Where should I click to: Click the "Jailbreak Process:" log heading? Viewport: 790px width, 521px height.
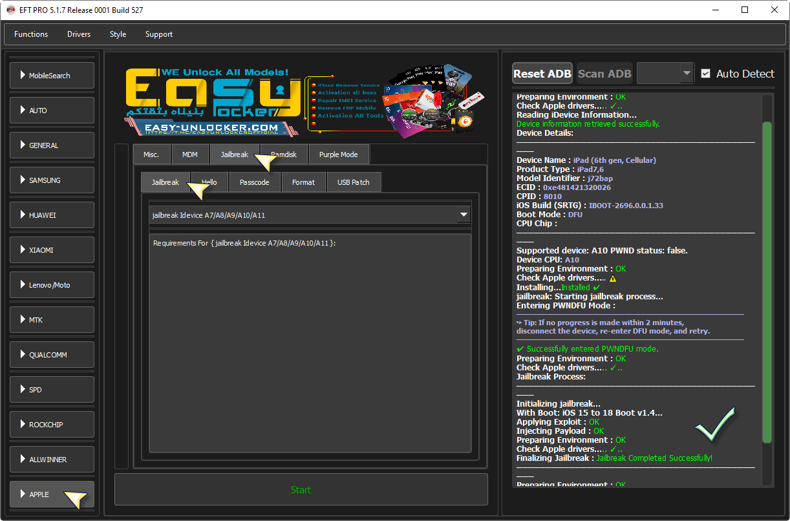coord(551,376)
